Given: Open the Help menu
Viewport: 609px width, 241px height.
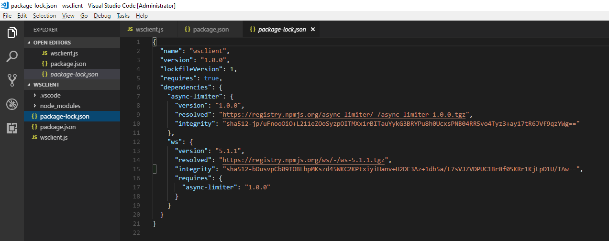Looking at the screenshot, I should (142, 16).
